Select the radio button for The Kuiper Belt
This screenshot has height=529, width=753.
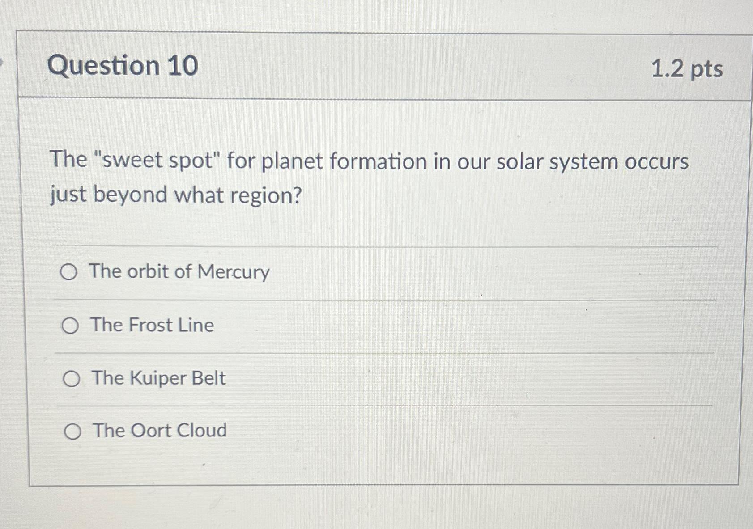[70, 379]
